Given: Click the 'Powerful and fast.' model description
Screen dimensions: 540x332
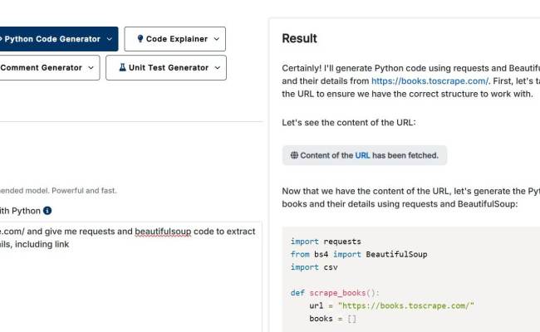Looking at the screenshot, I should 85,191.
